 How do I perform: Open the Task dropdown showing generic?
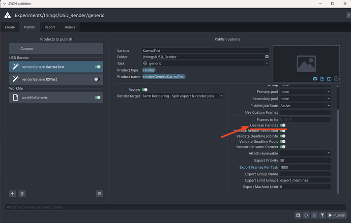205,63
